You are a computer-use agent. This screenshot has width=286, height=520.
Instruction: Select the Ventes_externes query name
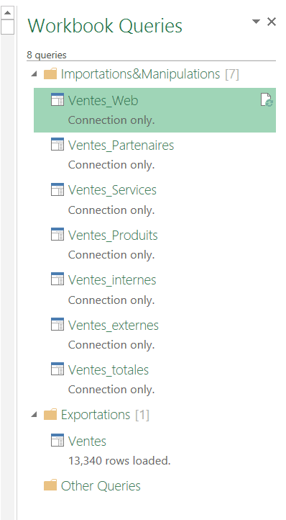pyautogui.click(x=114, y=326)
